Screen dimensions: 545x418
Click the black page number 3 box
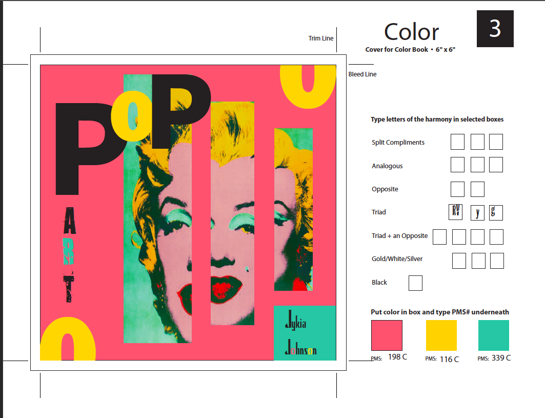click(x=495, y=29)
